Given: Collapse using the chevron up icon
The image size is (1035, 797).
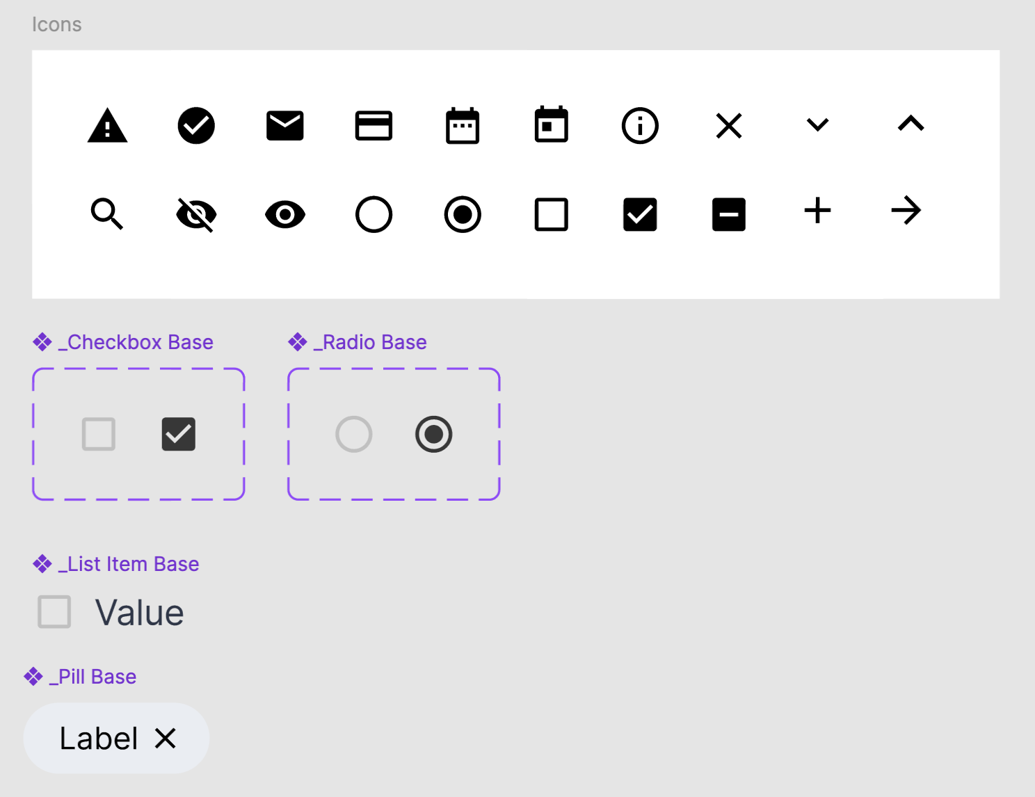Looking at the screenshot, I should pos(906,126).
